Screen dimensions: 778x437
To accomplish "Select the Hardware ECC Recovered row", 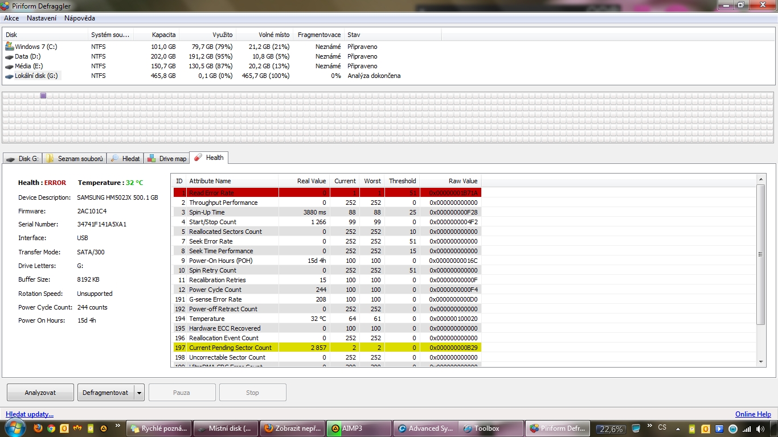I will pyautogui.click(x=327, y=328).
